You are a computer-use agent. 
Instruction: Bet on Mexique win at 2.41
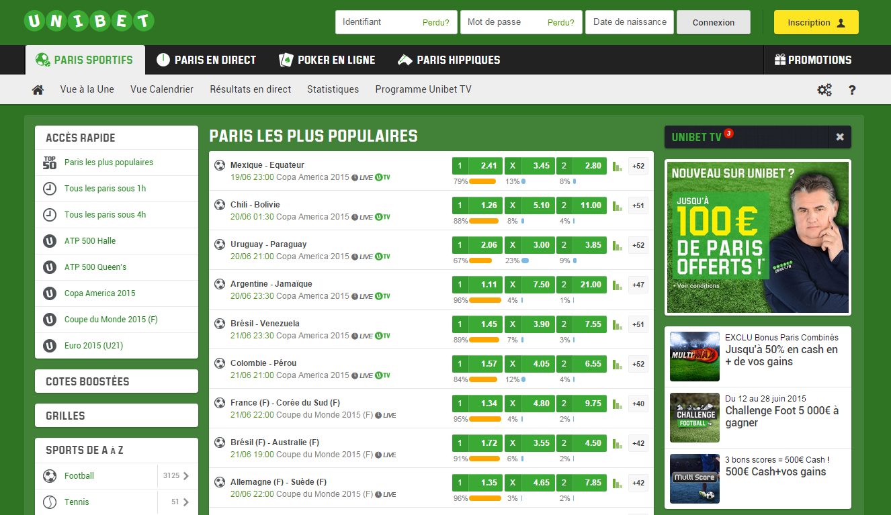point(477,166)
